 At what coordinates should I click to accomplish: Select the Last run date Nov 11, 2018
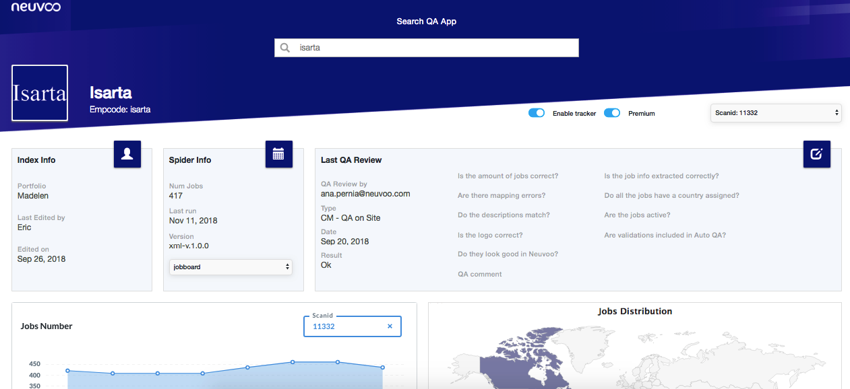pyautogui.click(x=193, y=221)
